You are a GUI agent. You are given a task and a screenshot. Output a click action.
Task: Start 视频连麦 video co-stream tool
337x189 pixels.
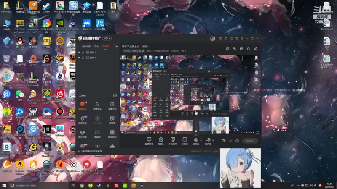(83, 120)
